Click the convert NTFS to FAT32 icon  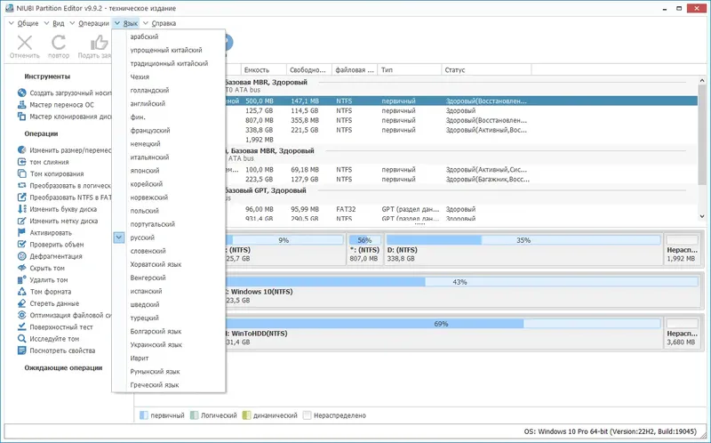coord(21,197)
